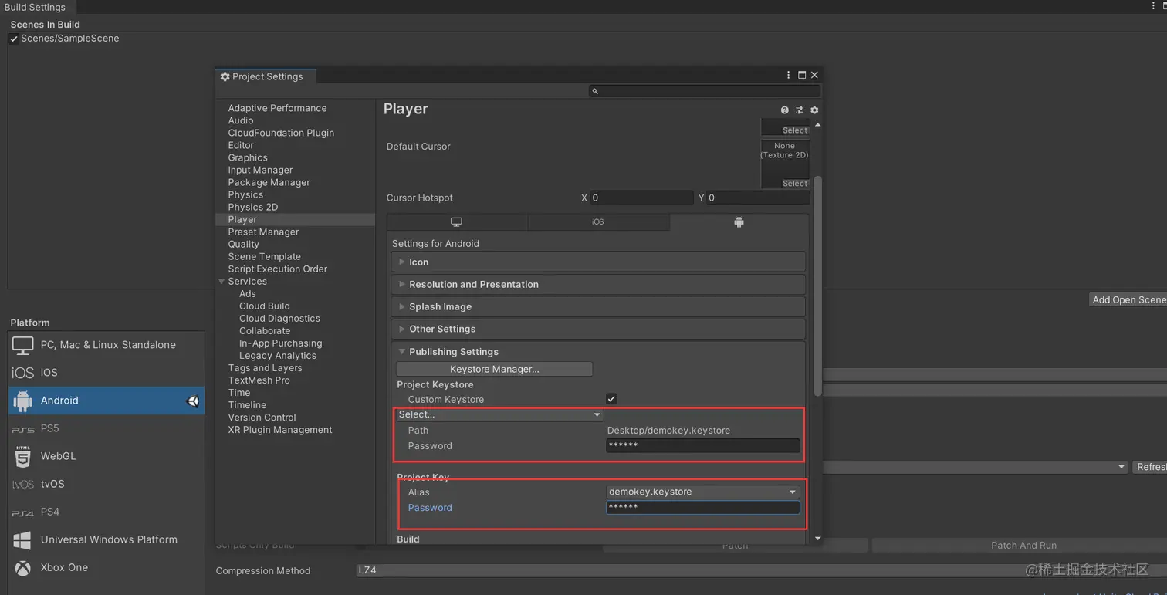Toggle the Custom Keystore checkbox
This screenshot has height=595, width=1167.
[x=611, y=399]
